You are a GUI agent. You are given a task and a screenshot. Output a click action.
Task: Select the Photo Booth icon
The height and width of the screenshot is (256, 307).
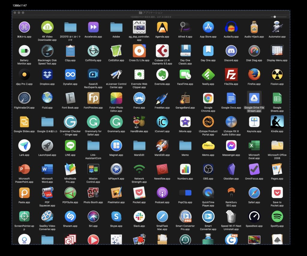[x=93, y=193]
